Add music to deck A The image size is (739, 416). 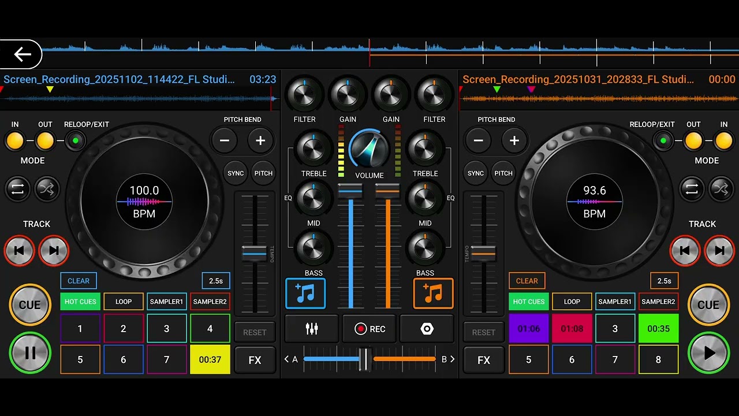305,293
